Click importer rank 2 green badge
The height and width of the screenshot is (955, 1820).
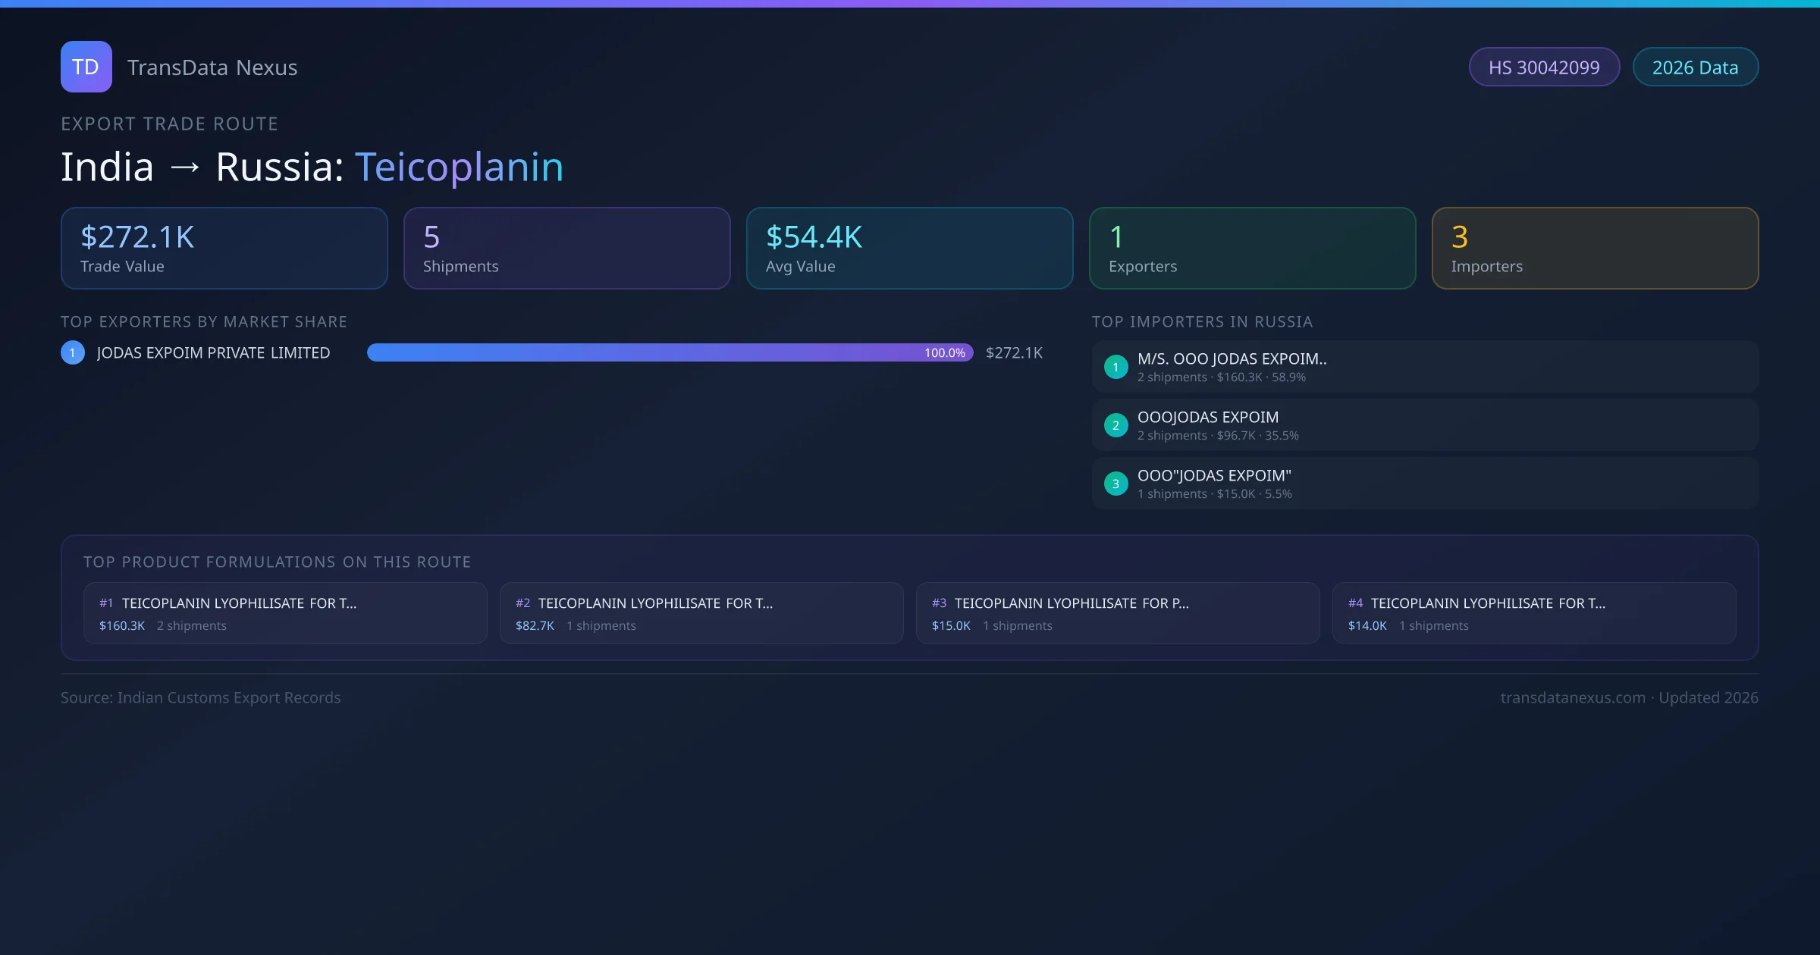click(x=1116, y=425)
